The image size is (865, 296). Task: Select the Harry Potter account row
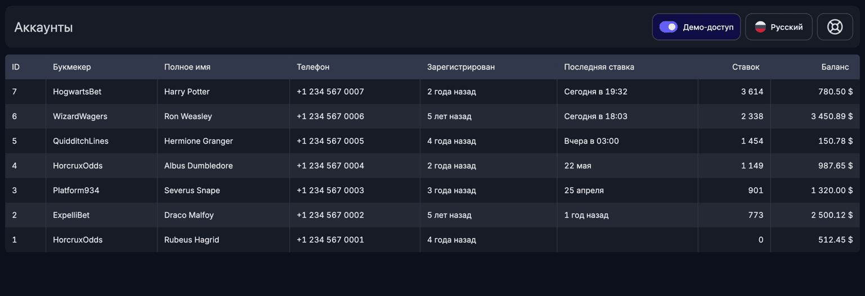432,92
